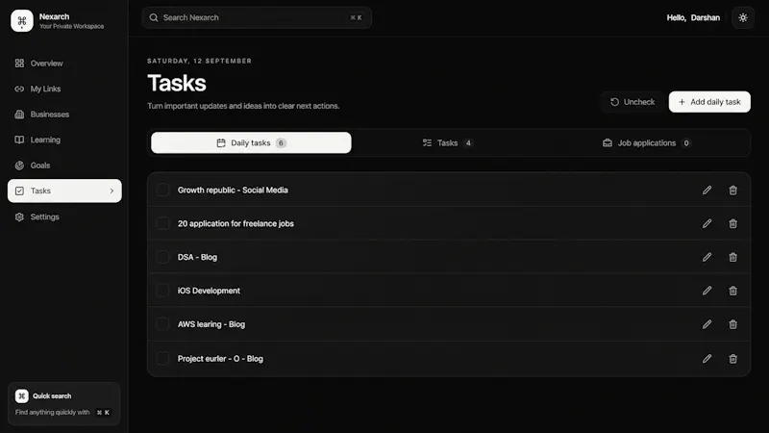The image size is (769, 433).
Task: Navigate to Learning in sidebar
Action: click(x=64, y=140)
